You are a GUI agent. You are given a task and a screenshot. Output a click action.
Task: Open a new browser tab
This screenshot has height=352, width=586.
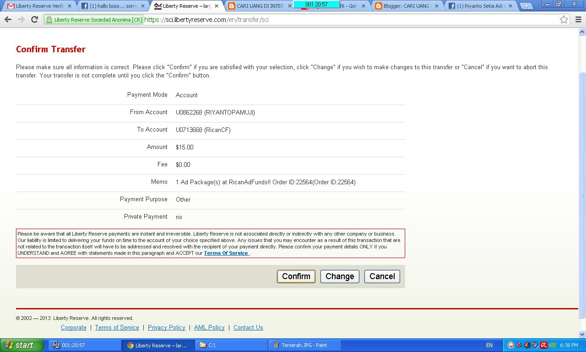(526, 6)
